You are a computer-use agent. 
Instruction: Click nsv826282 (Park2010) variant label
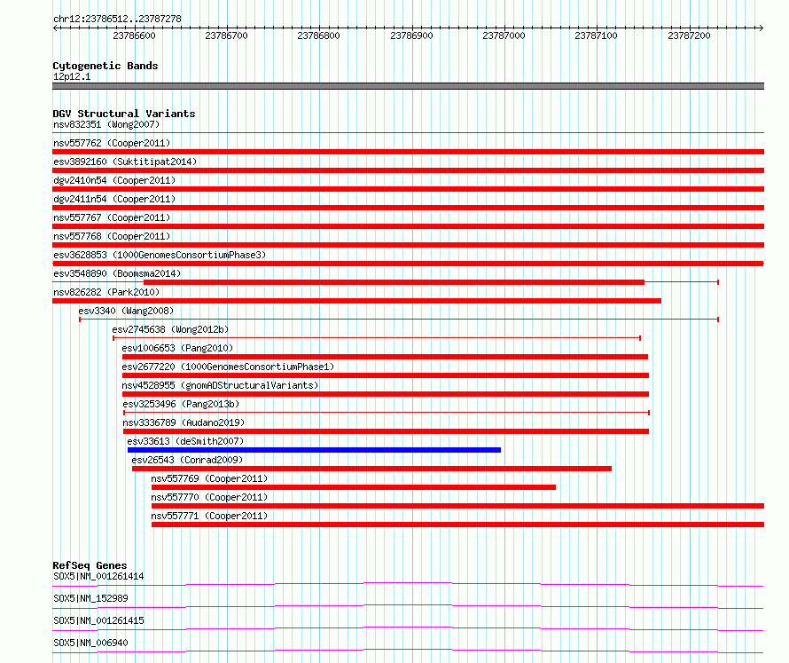[106, 292]
